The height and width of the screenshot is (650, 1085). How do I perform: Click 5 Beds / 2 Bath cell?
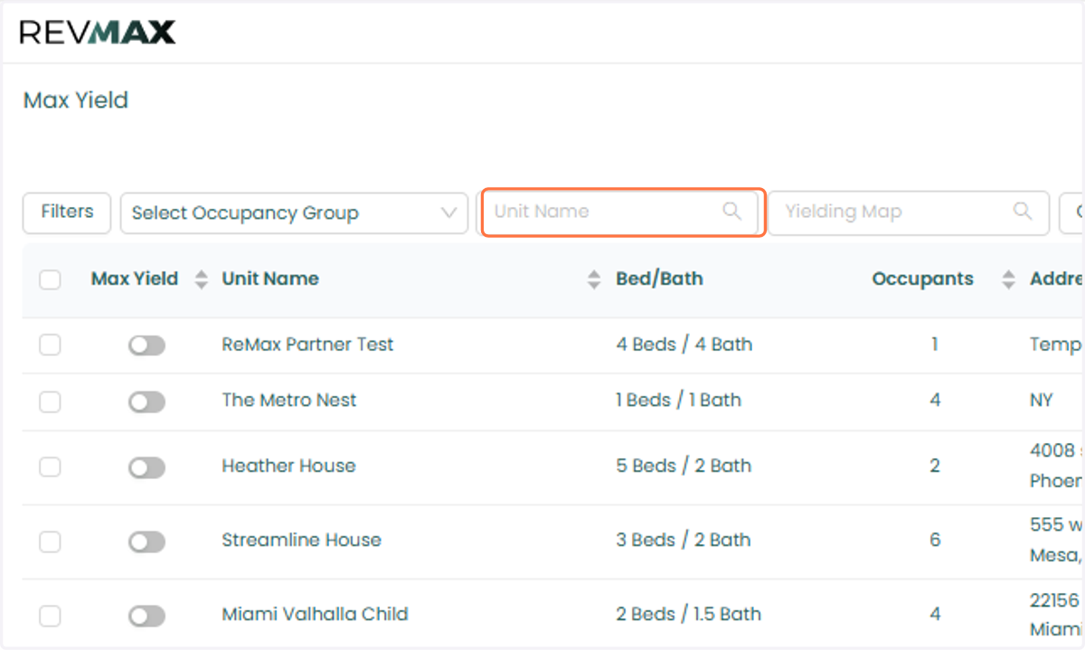click(x=684, y=466)
